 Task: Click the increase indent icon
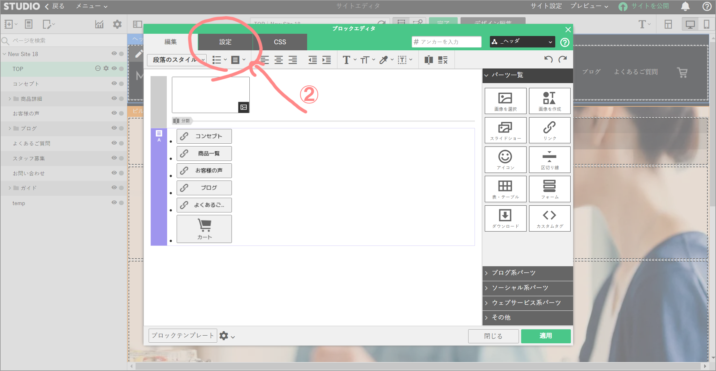click(327, 60)
